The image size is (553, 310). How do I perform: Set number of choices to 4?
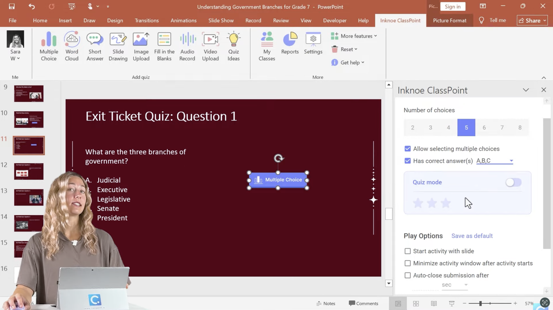448,128
